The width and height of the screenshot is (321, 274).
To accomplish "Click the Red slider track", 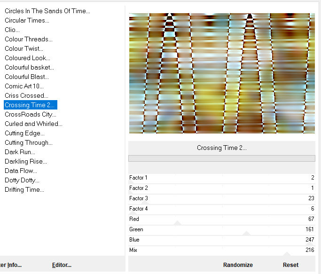I will click(221, 219).
